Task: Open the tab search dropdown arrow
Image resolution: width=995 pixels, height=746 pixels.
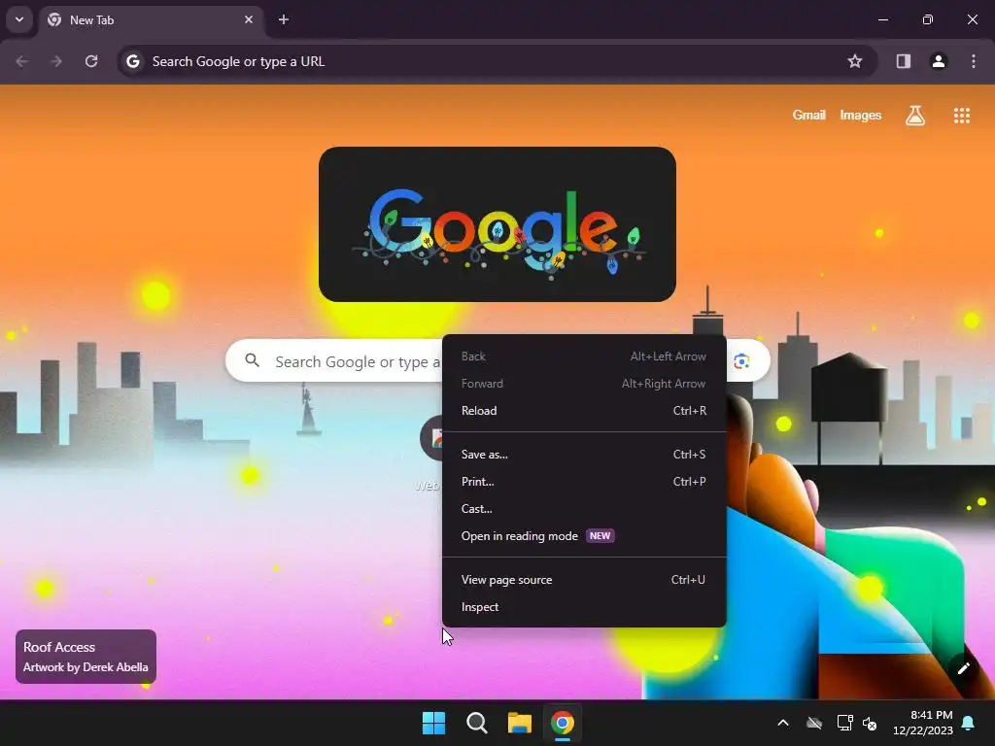Action: (x=19, y=19)
